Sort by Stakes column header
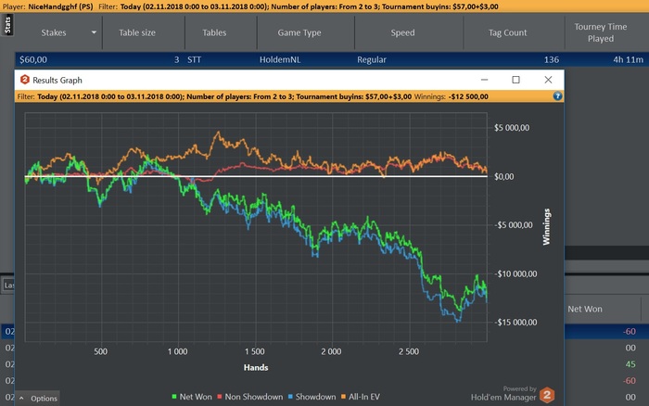This screenshot has height=406, width=649. point(54,32)
